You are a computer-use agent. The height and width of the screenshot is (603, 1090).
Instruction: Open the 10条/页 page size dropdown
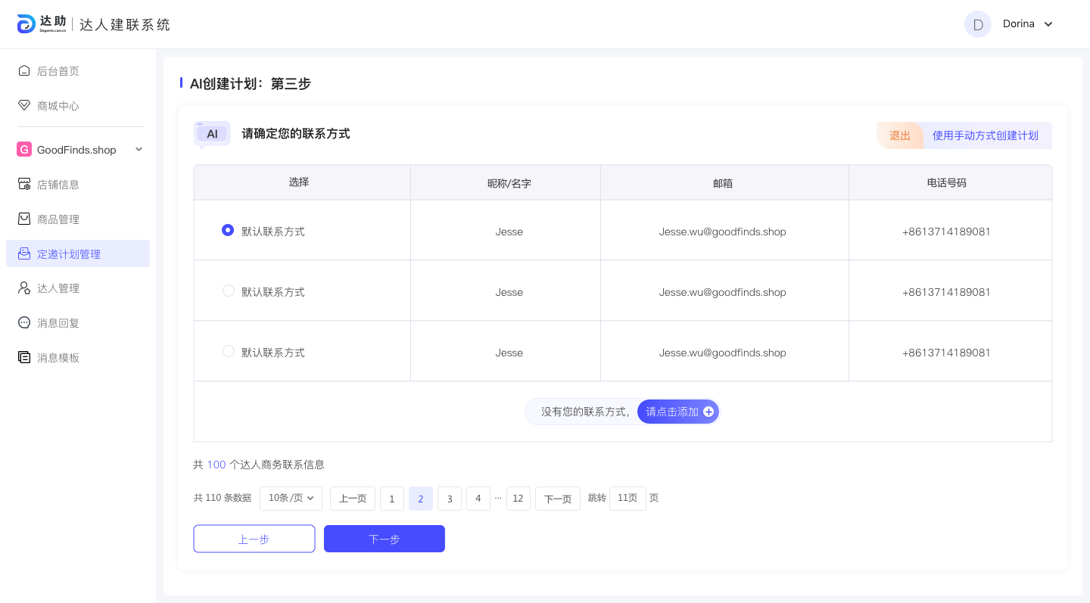[291, 498]
